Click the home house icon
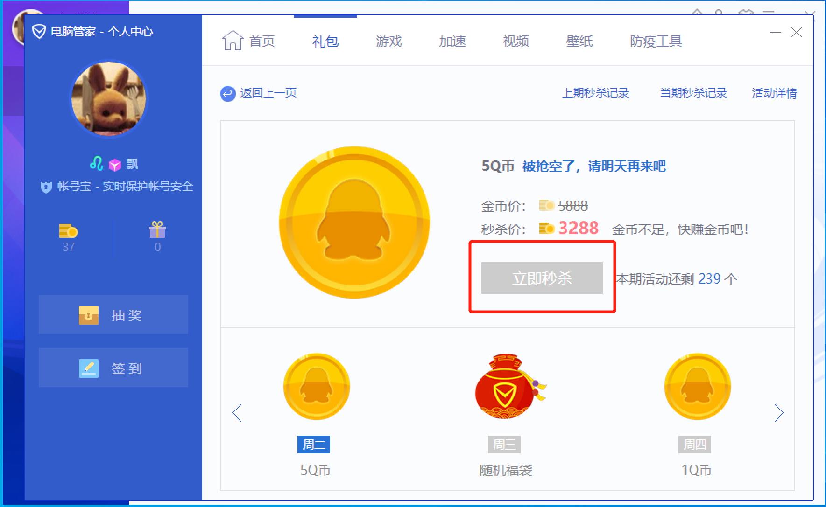This screenshot has height=507, width=826. [x=232, y=41]
